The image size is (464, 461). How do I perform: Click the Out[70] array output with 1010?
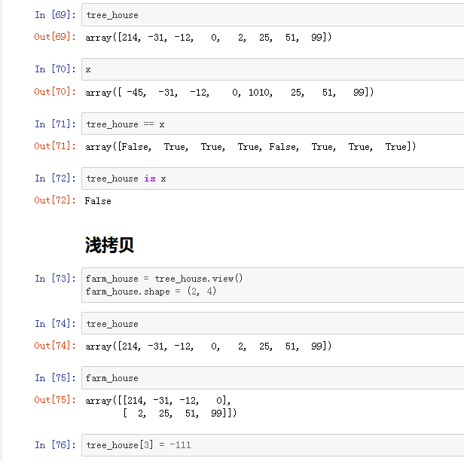pyautogui.click(x=229, y=93)
